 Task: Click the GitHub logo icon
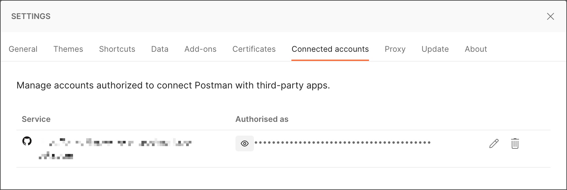(x=27, y=141)
